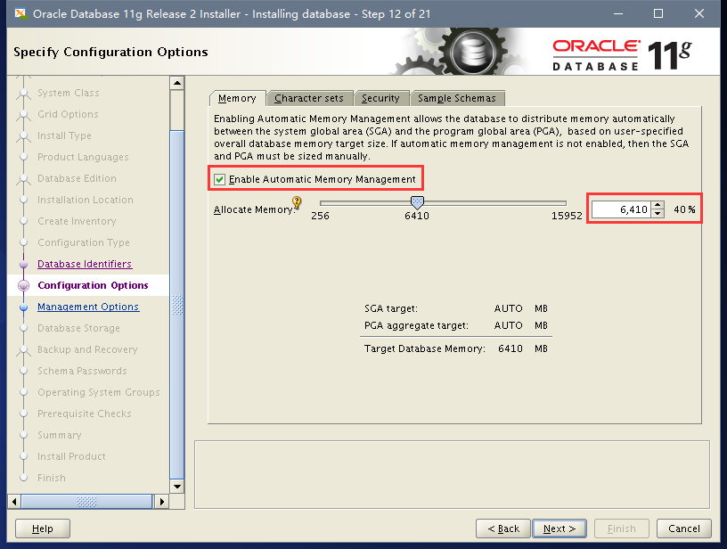This screenshot has width=727, height=549.
Task: Go Back to the previous step
Action: click(502, 529)
